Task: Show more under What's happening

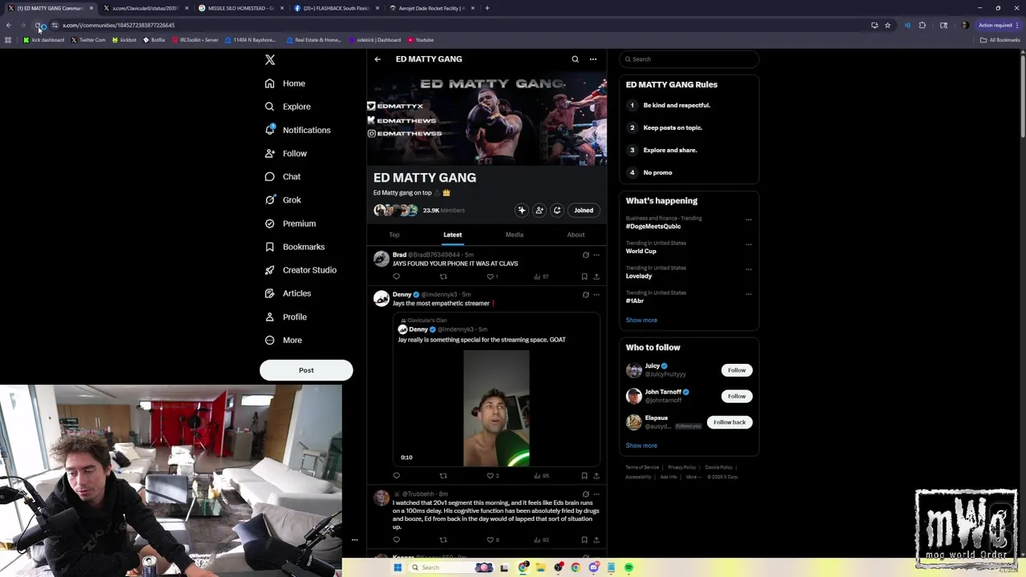Action: [x=641, y=320]
